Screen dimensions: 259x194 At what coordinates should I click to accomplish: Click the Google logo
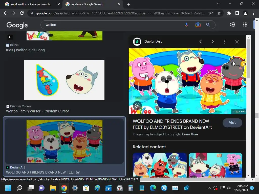17,25
